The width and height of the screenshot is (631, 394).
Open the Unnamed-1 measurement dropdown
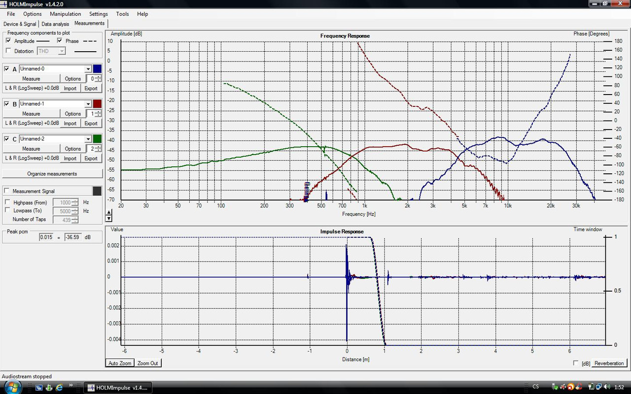[88, 104]
